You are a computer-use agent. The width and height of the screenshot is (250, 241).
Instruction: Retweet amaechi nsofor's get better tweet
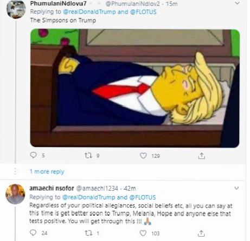[x=88, y=233]
